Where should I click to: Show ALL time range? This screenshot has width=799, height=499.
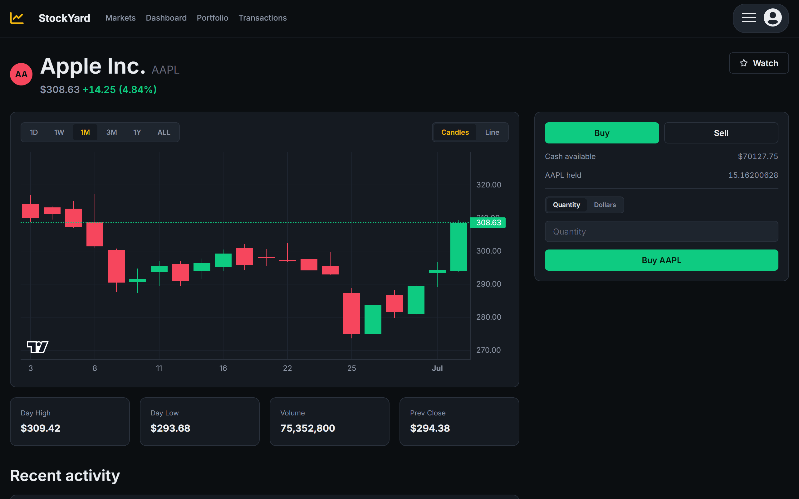coord(164,132)
